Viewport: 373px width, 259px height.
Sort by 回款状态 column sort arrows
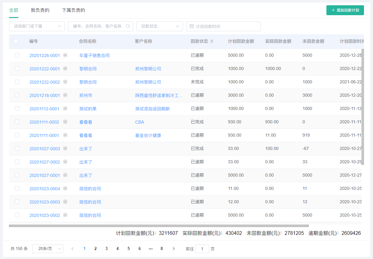212,41
